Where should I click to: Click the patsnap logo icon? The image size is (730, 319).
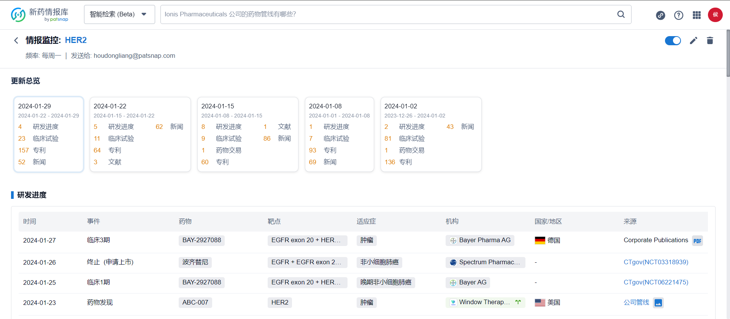click(18, 14)
